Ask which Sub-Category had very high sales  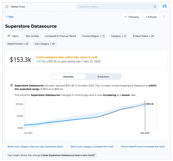click(x=35, y=146)
